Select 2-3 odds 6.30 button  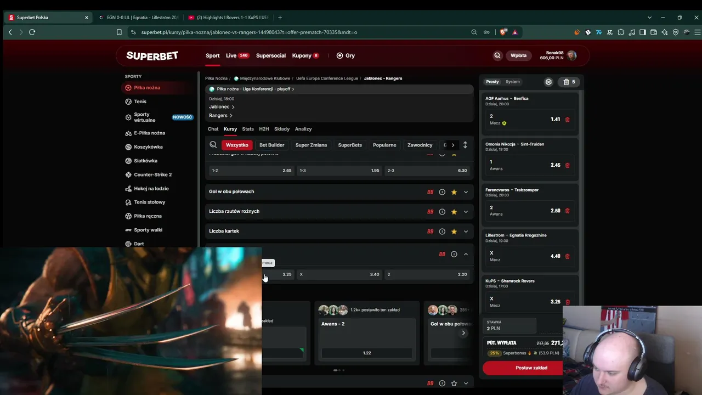point(427,171)
